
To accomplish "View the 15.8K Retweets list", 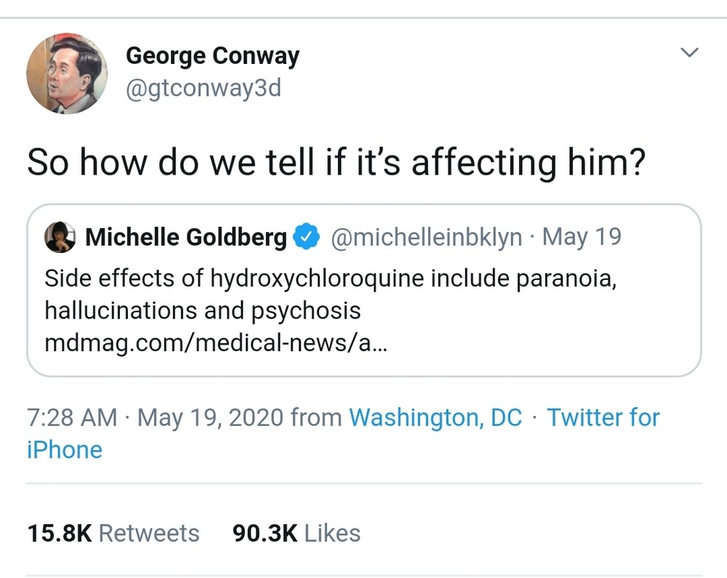I will click(x=113, y=533).
